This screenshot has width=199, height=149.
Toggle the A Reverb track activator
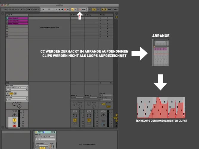(x=75, y=120)
